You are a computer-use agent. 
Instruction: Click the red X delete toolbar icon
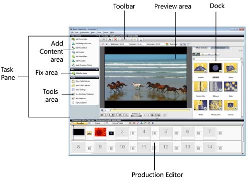pyautogui.click(x=115, y=40)
